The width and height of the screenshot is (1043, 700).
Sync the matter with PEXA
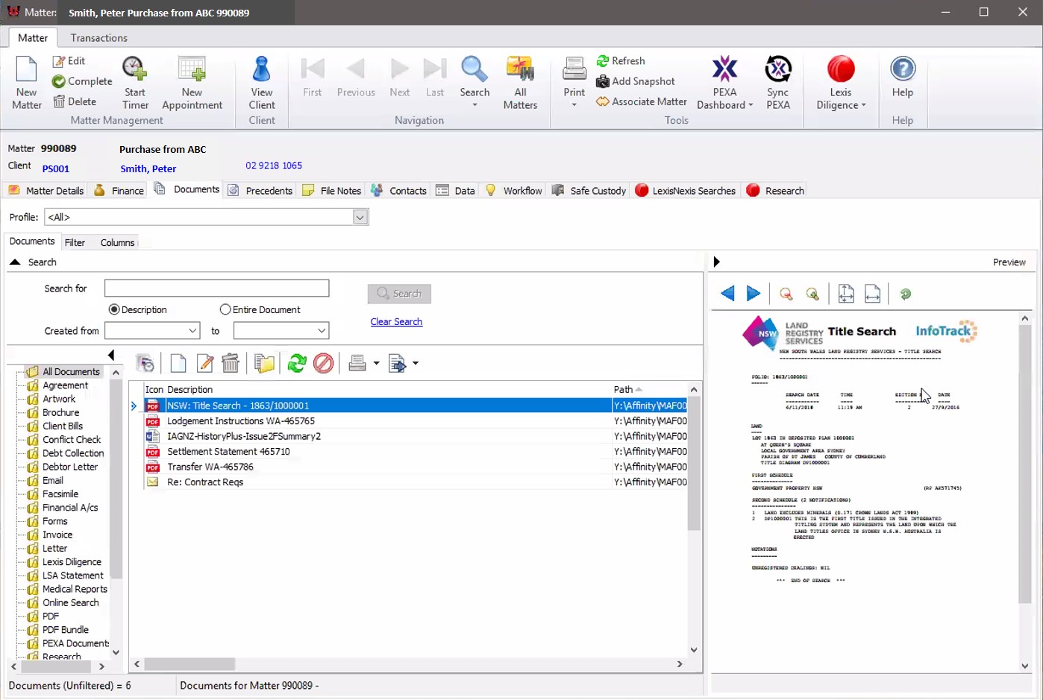[x=777, y=82]
